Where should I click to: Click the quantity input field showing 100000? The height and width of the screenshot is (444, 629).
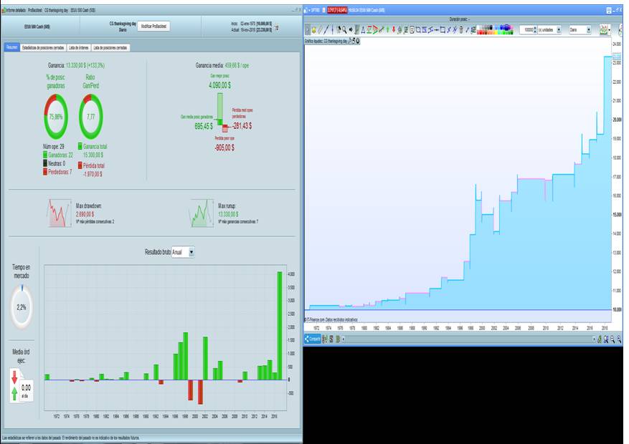(x=528, y=30)
